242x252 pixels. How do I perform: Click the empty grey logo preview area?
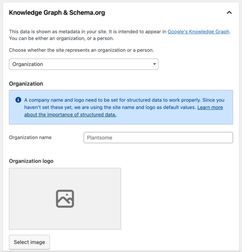(65, 199)
